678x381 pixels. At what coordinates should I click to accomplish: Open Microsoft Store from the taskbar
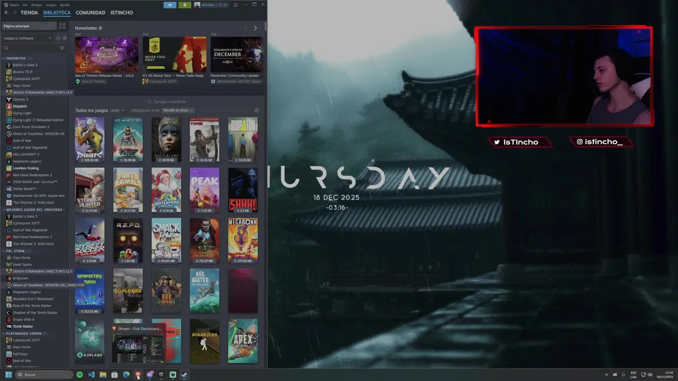(x=114, y=375)
